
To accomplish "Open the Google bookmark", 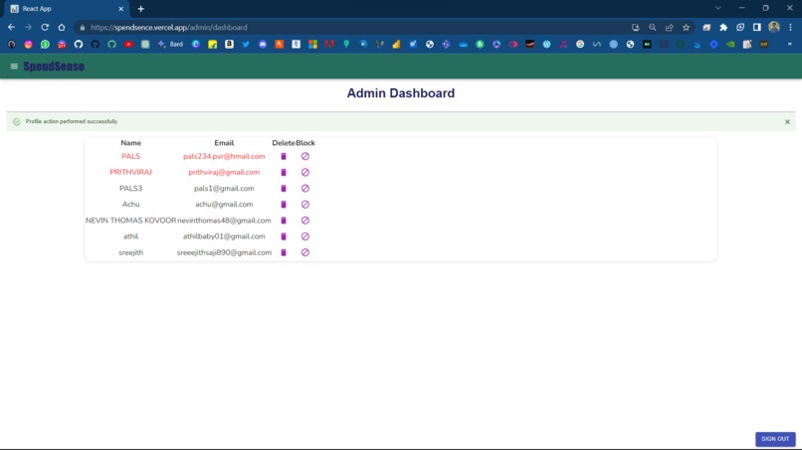I will click(580, 45).
